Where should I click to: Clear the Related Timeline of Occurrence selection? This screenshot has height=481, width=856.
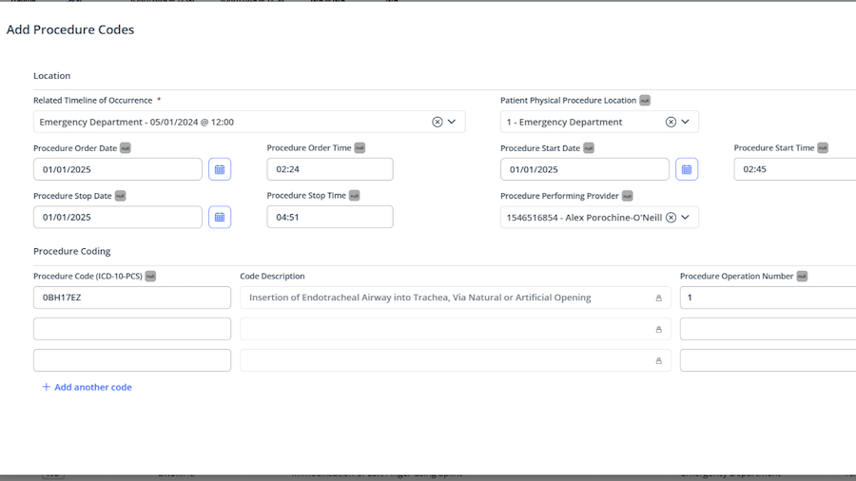point(438,123)
